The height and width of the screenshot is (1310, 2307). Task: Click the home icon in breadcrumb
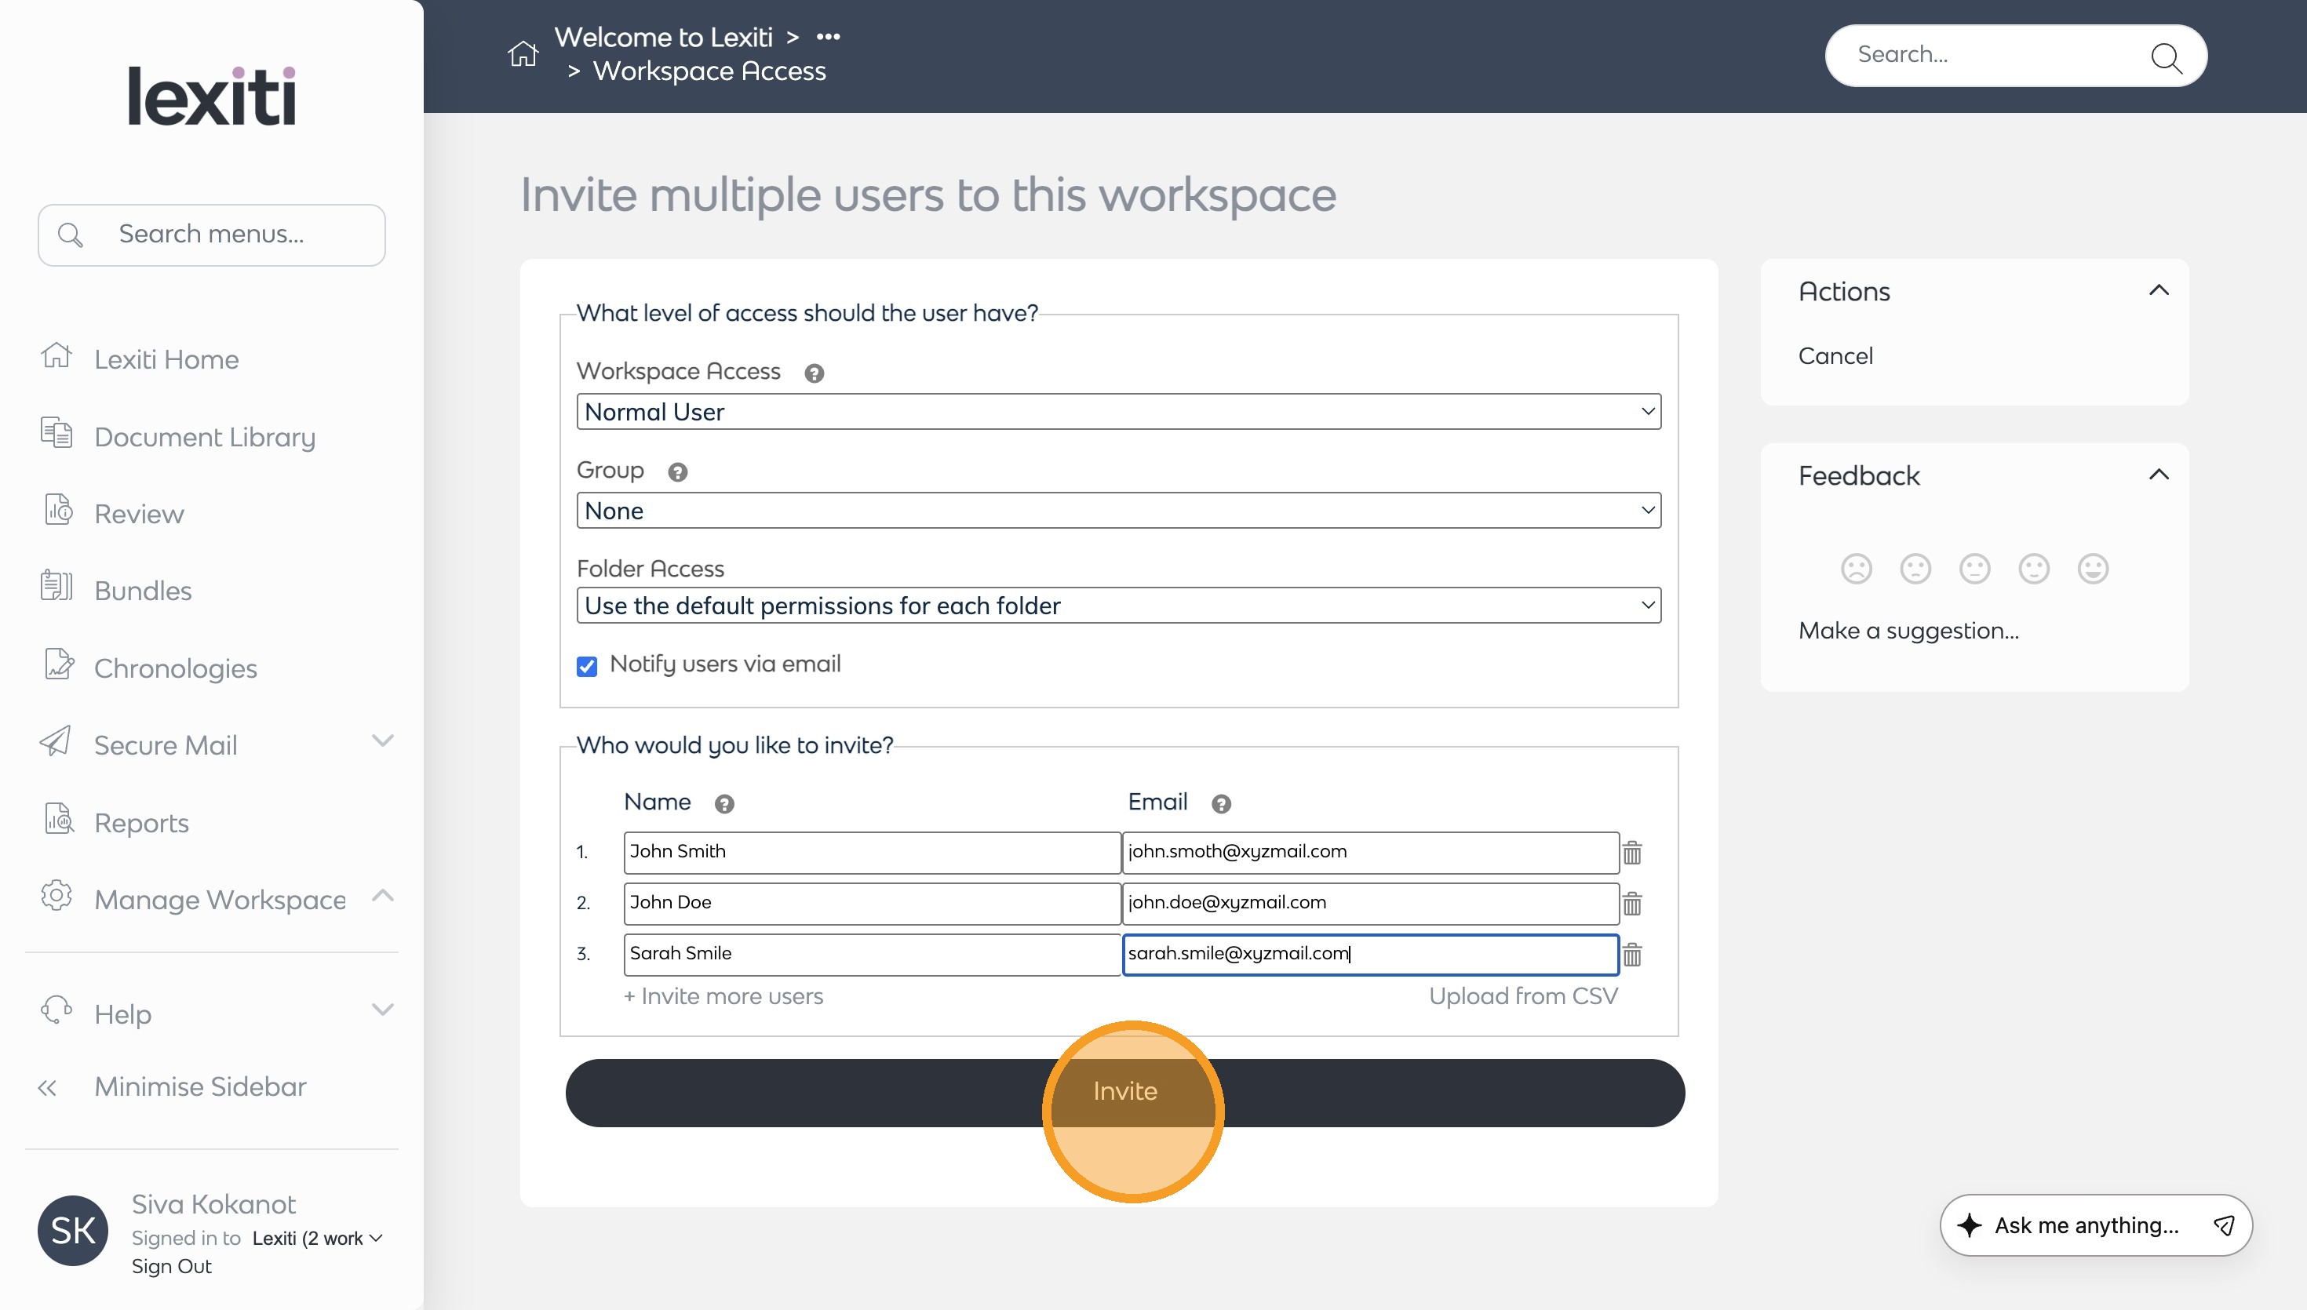pyautogui.click(x=523, y=54)
